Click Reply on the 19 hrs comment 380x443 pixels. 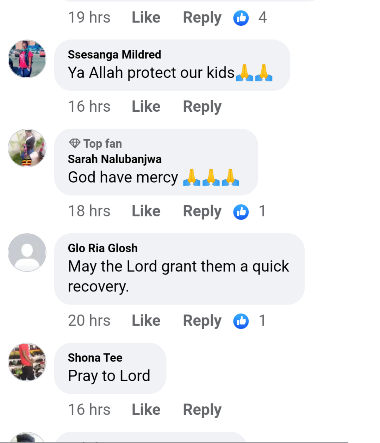coord(202,18)
